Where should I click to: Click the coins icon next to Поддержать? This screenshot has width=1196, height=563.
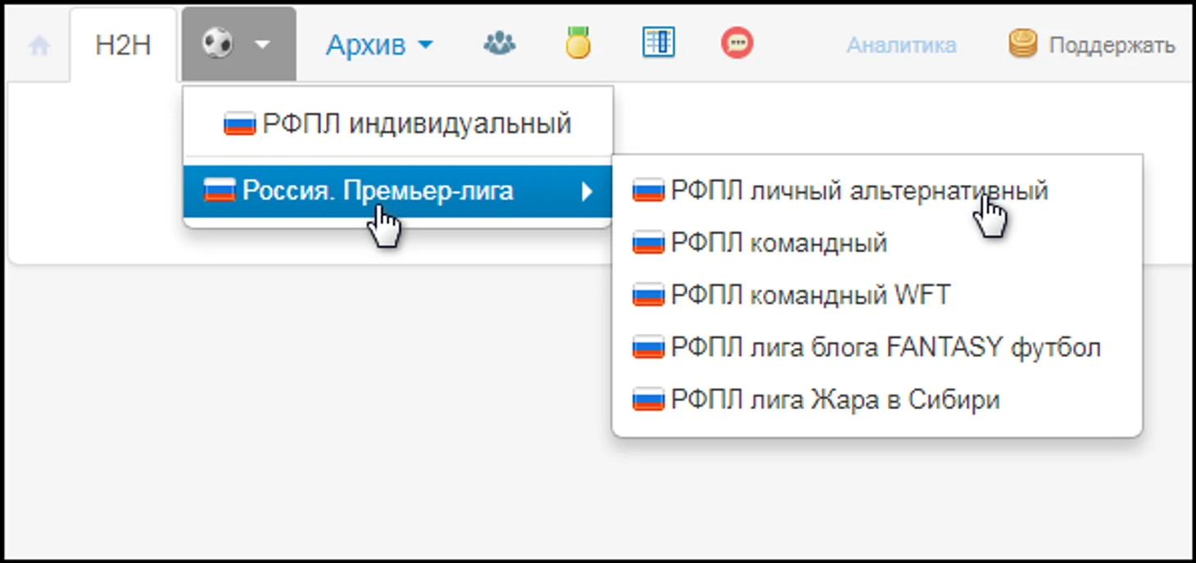pyautogui.click(x=1022, y=41)
